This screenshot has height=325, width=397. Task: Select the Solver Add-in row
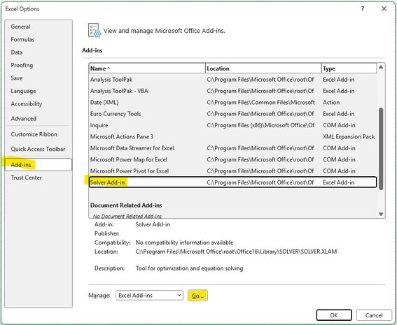click(x=232, y=182)
